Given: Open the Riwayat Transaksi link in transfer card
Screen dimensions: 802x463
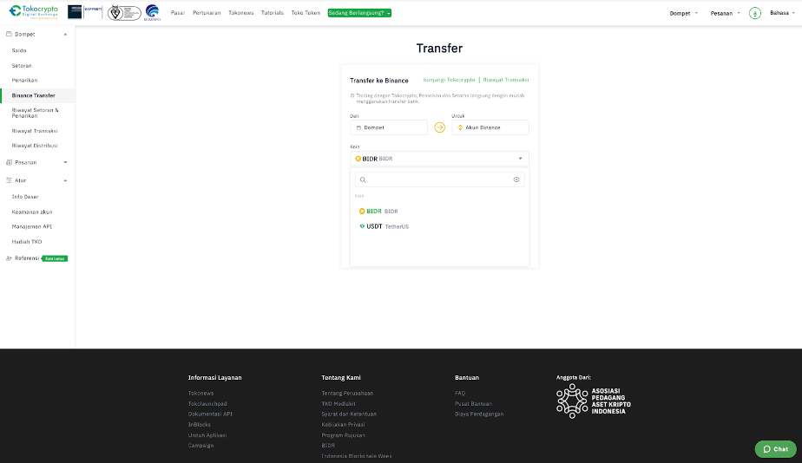Looking at the screenshot, I should 505,80.
